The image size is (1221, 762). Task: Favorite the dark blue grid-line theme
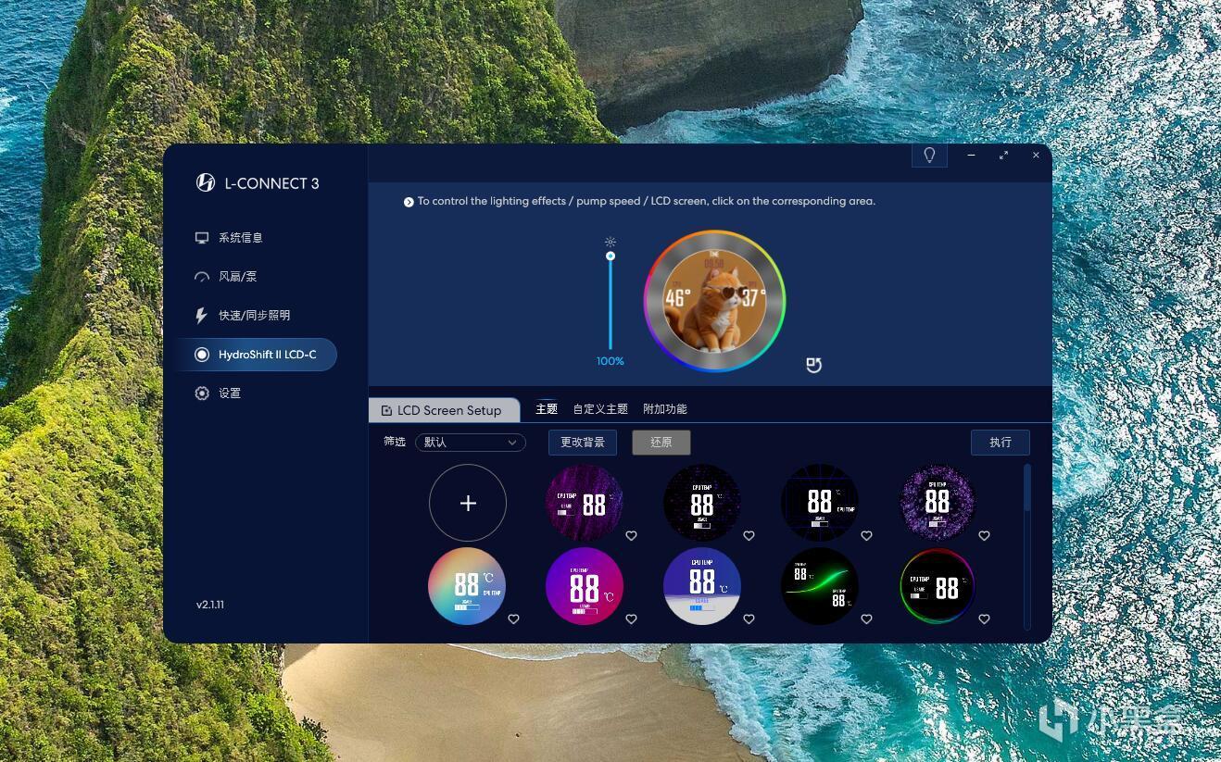point(866,535)
